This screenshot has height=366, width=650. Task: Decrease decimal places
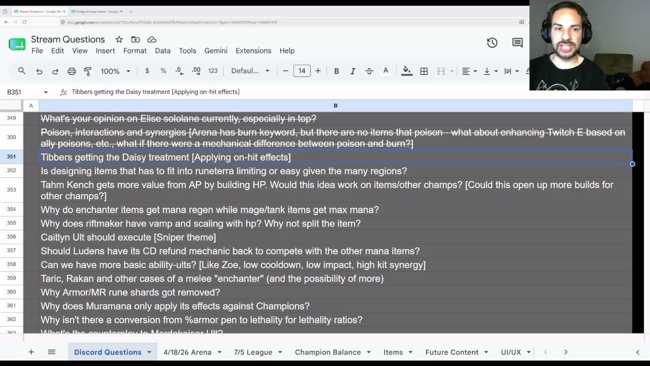coord(179,71)
